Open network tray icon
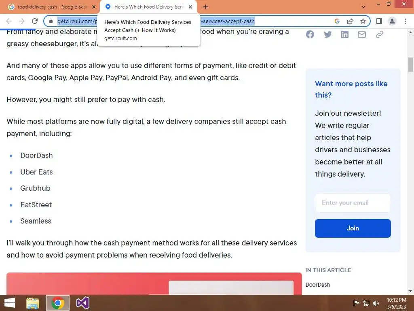Image resolution: width=414 pixels, height=311 pixels. click(x=366, y=303)
